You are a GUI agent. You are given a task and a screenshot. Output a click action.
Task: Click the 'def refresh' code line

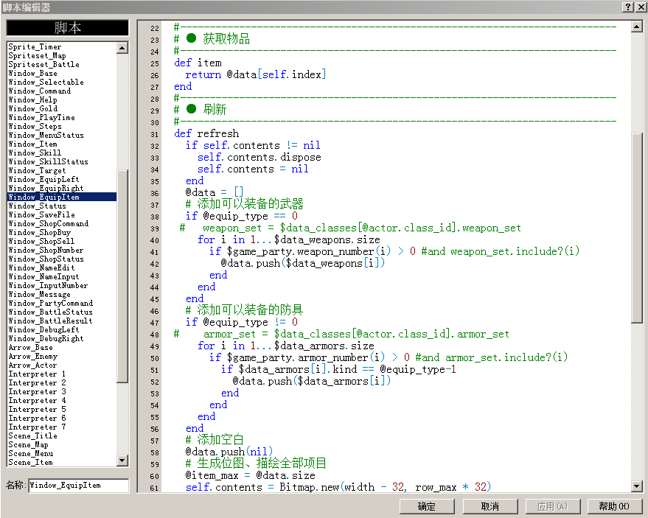206,134
